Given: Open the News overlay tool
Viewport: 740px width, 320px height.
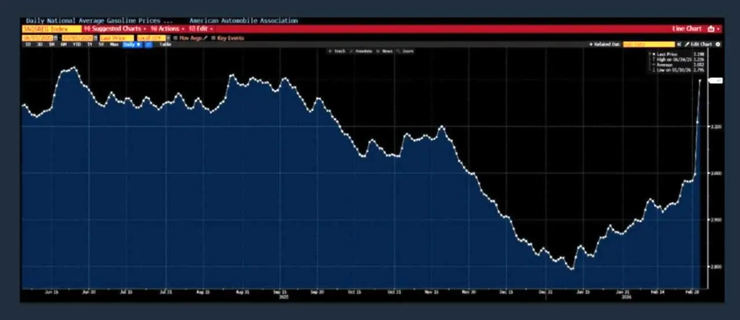Looking at the screenshot, I should 384,51.
